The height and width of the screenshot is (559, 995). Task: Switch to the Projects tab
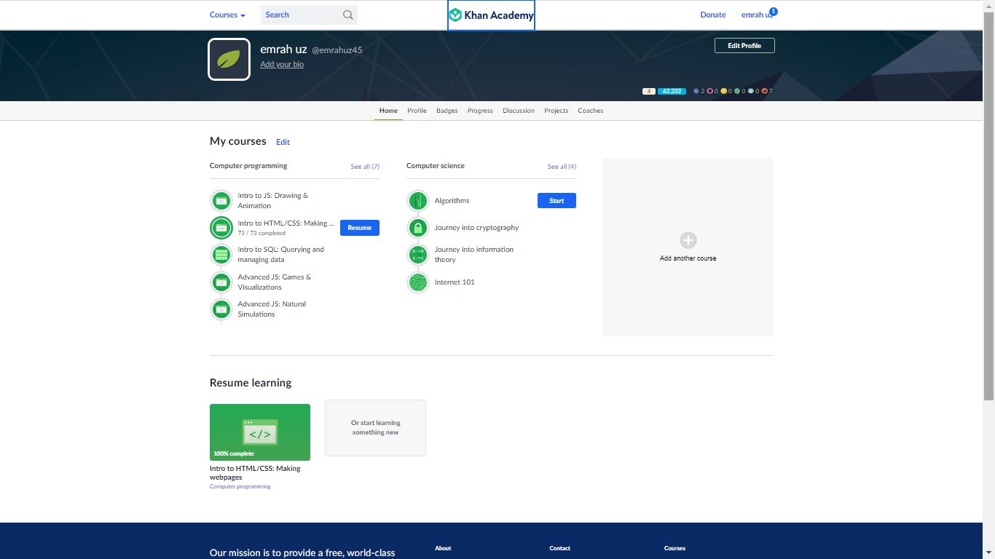(556, 111)
